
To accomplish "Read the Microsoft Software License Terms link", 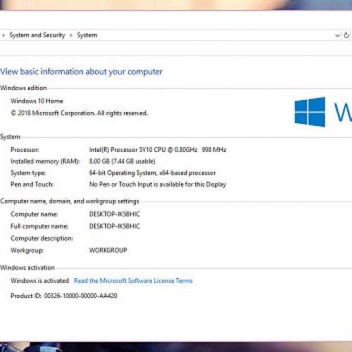I will coord(133,281).
